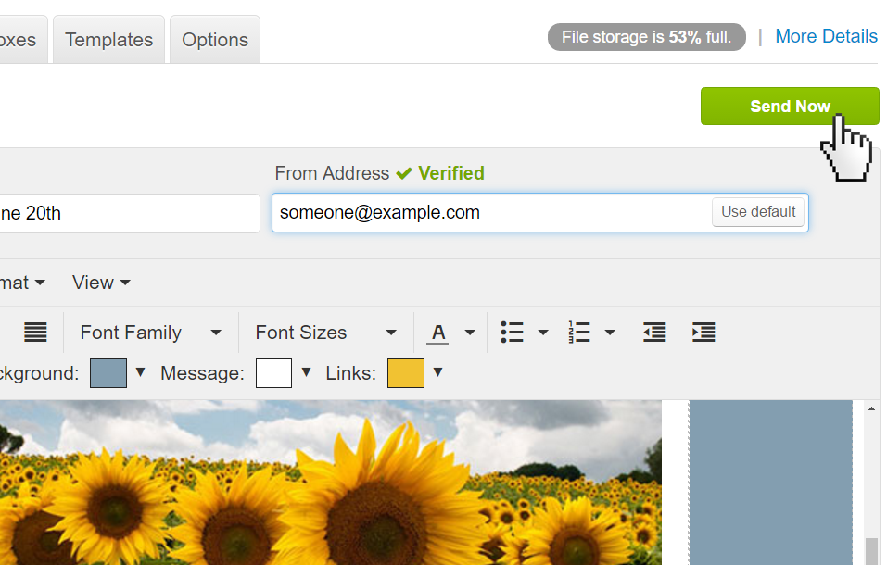Expand the numbered list style arrow
Image resolution: width=887 pixels, height=565 pixels.
coord(610,333)
